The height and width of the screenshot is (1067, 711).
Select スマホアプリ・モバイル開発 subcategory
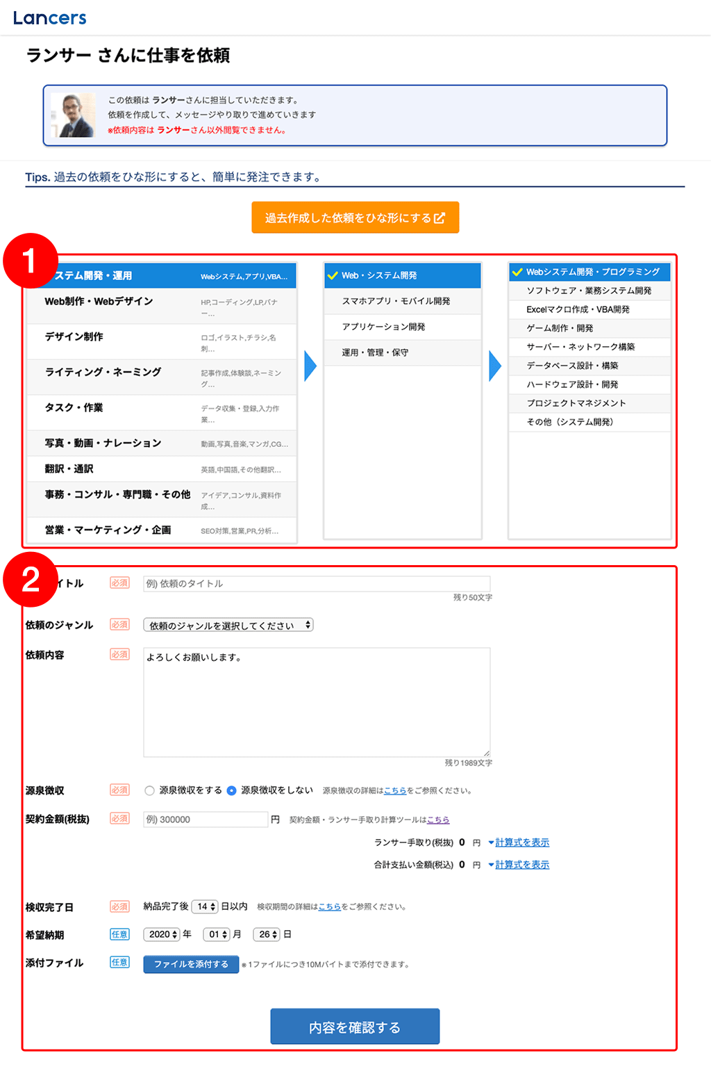403,301
